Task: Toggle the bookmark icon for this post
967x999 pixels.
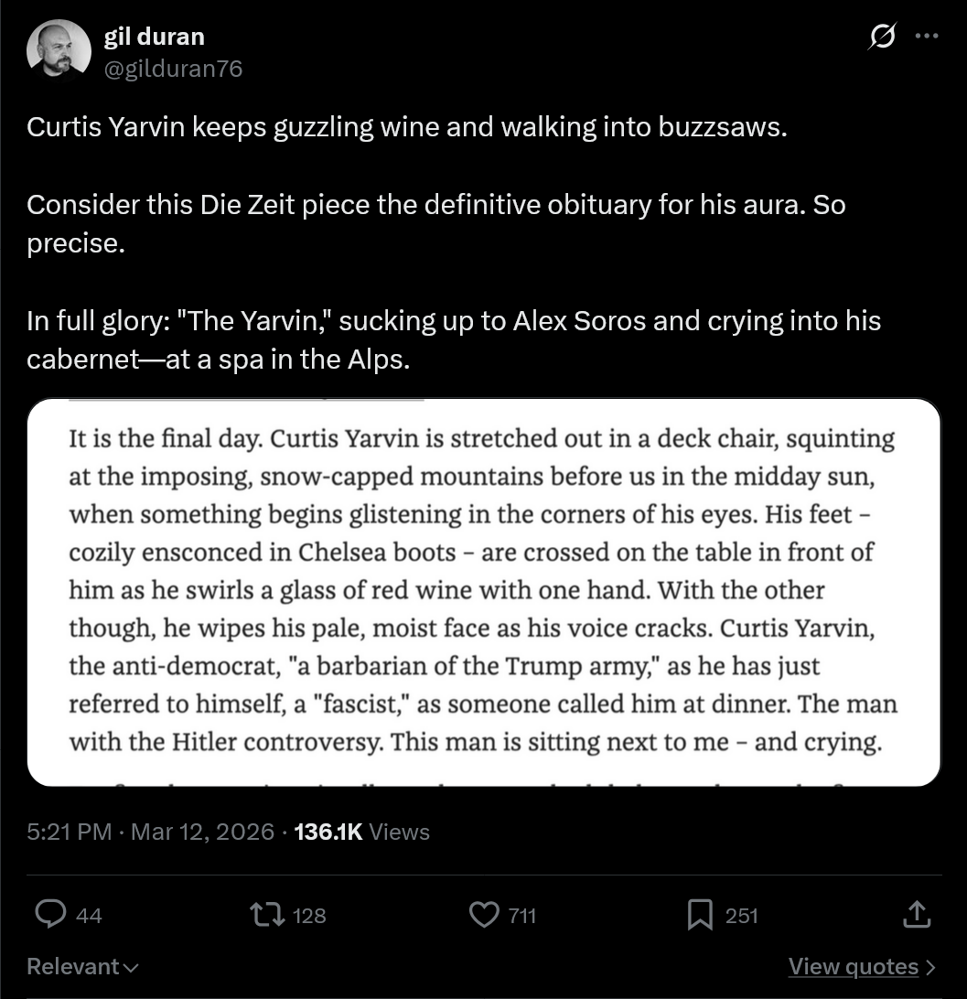Action: pos(700,914)
